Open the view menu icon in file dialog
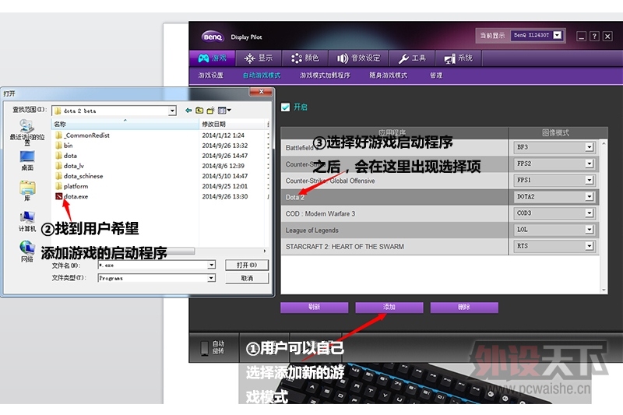 [224, 111]
